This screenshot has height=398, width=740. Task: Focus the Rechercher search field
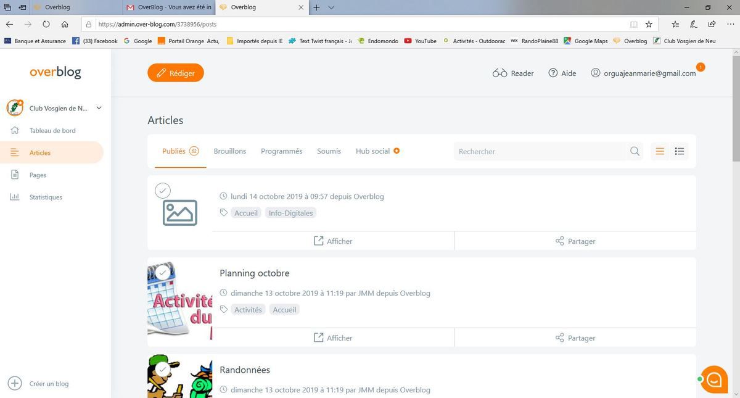point(541,151)
